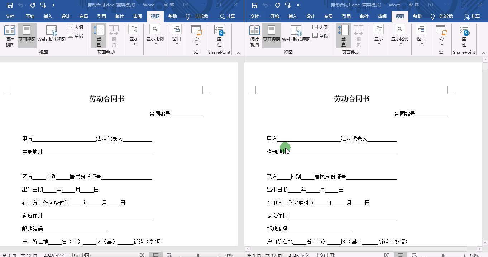This screenshot has width=488, height=257.
Task: Click 共享 (Share) in the top right
Action: (x=227, y=16)
